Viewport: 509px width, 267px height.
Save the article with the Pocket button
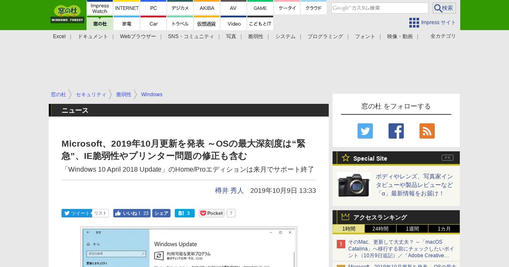[x=212, y=213]
